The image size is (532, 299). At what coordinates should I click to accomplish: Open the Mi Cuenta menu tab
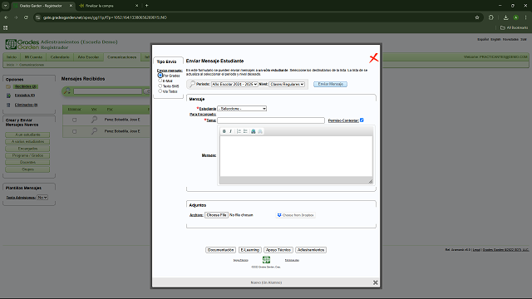click(x=33, y=57)
